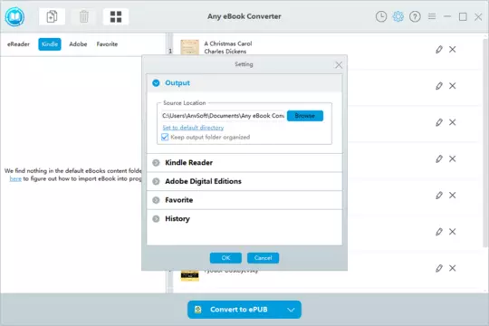Switch to the Adobe tab
The width and height of the screenshot is (489, 326).
click(78, 44)
